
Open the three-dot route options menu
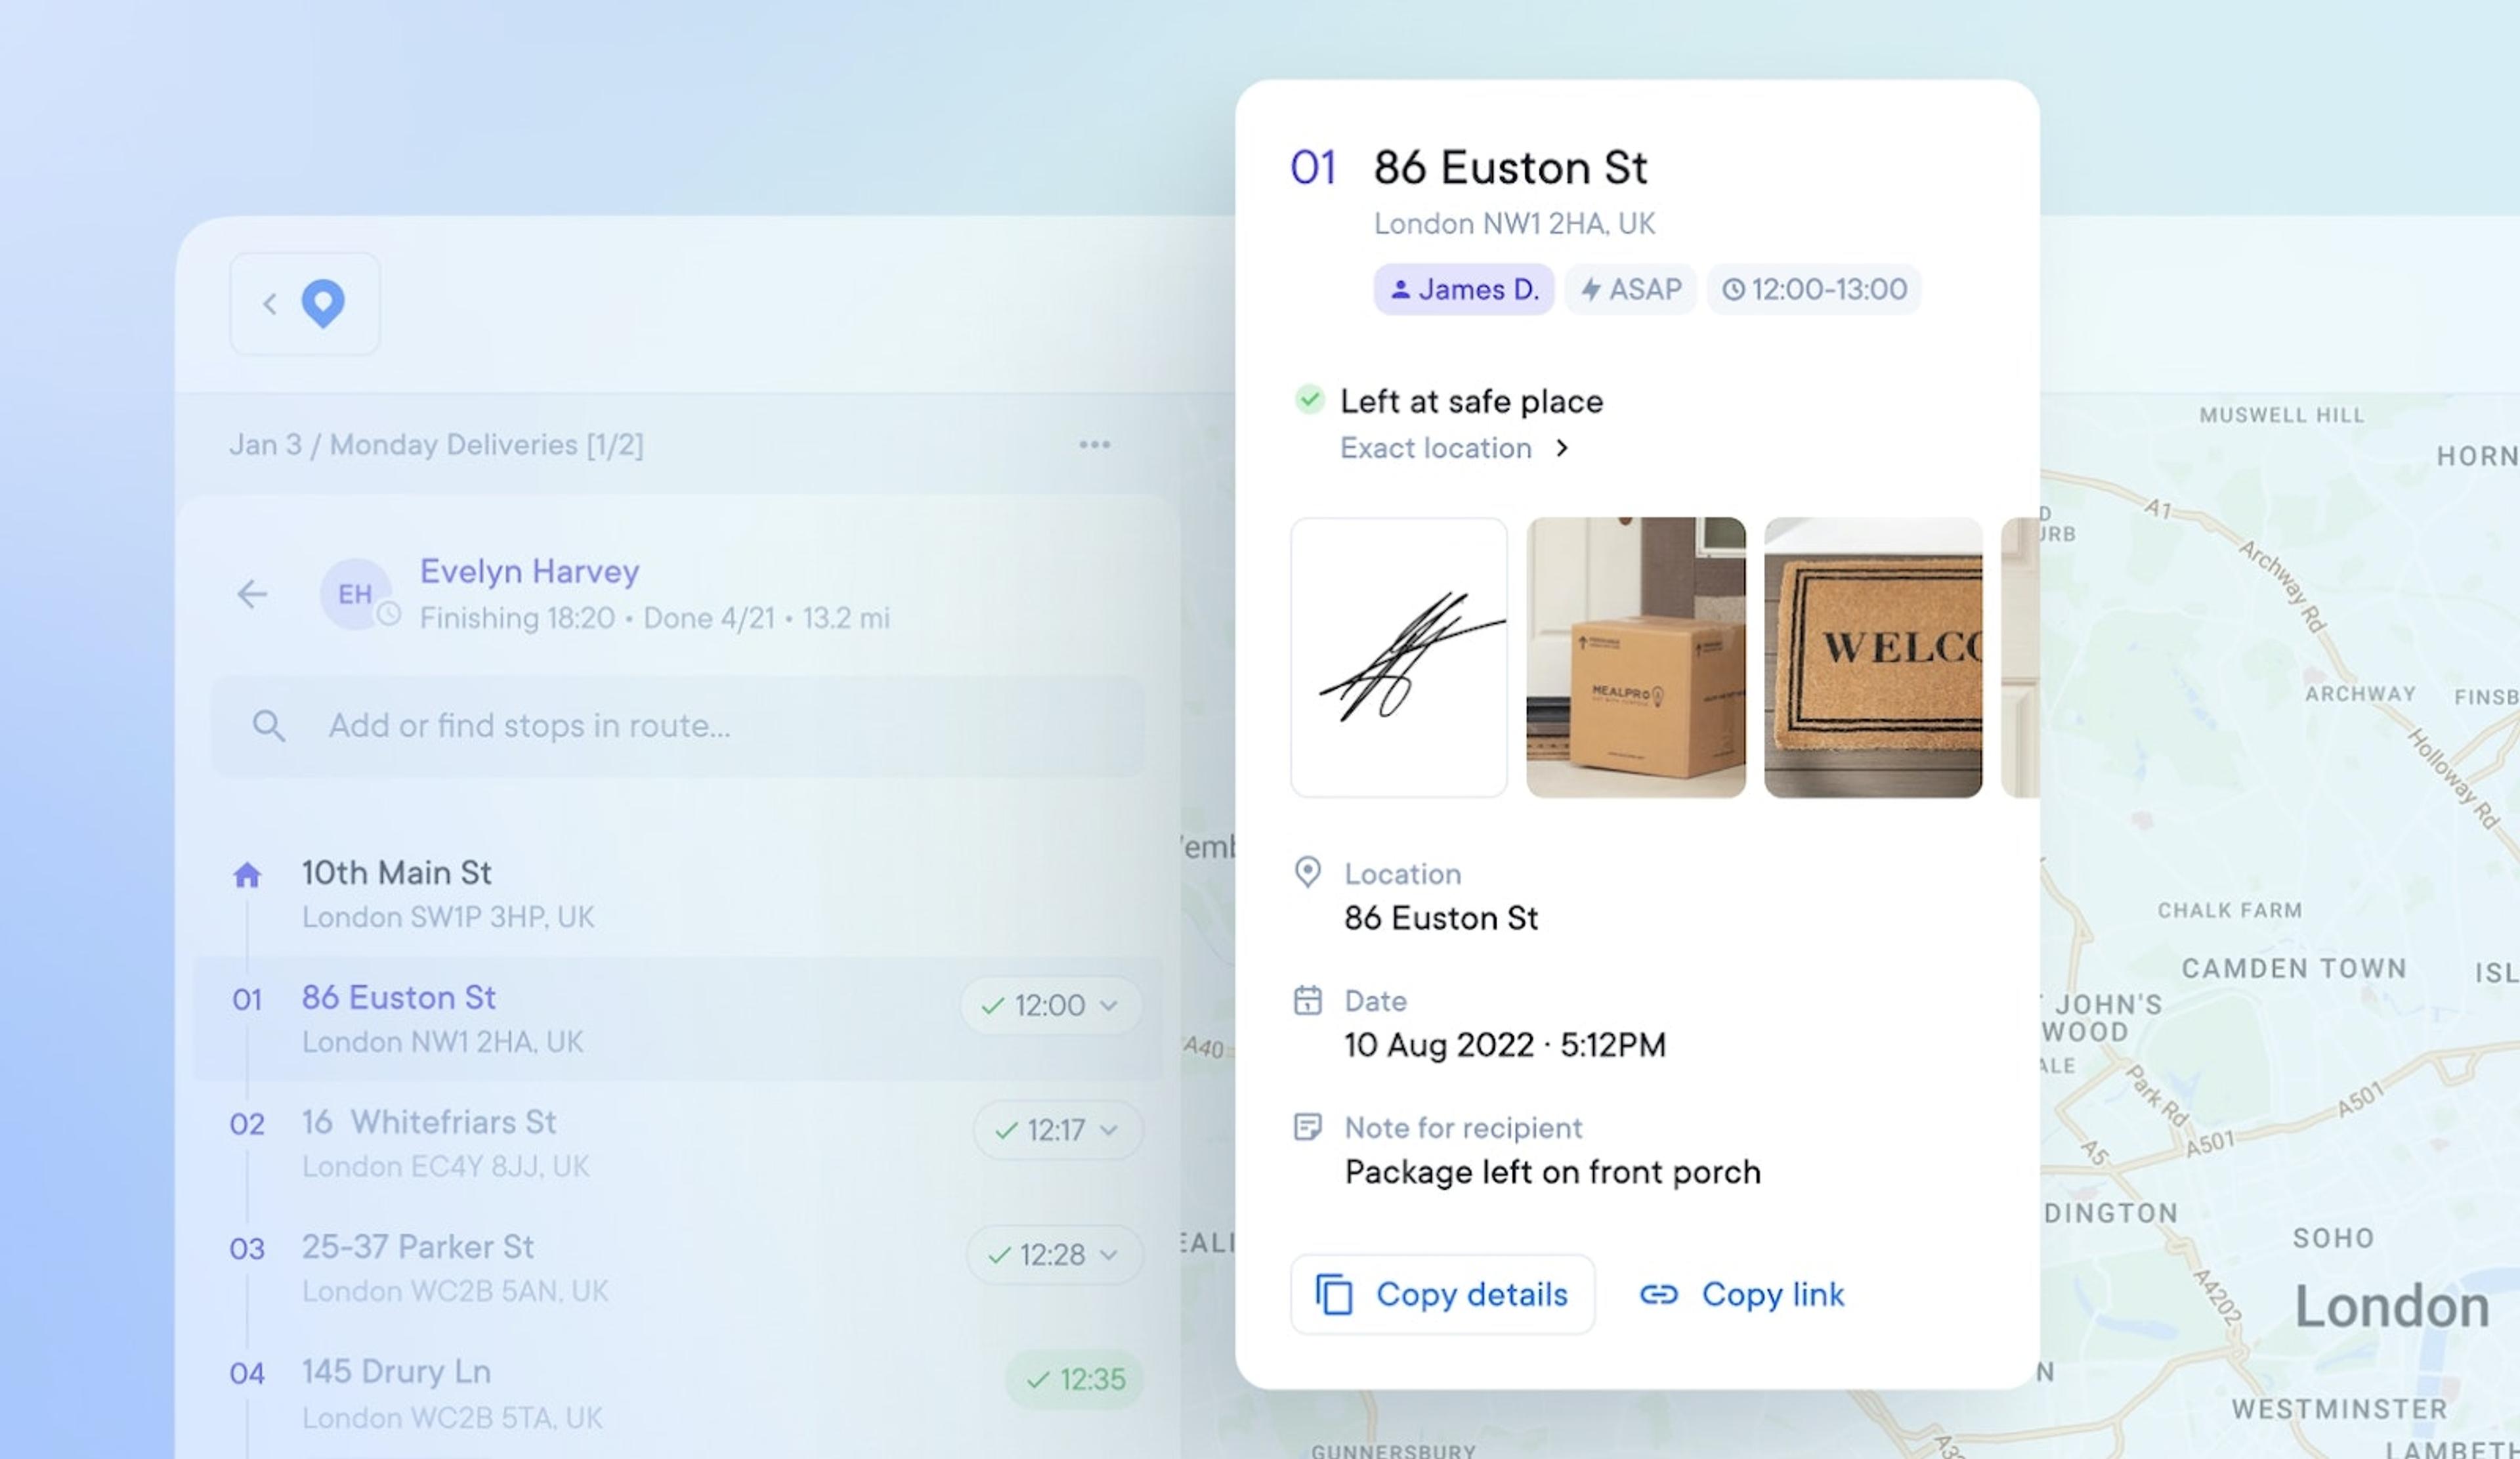click(1094, 444)
